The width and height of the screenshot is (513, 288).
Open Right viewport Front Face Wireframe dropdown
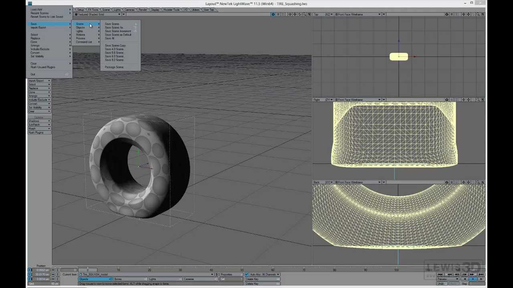click(x=358, y=100)
